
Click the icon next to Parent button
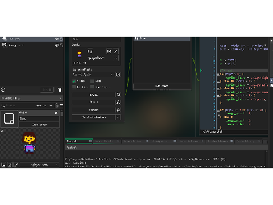[118, 102]
